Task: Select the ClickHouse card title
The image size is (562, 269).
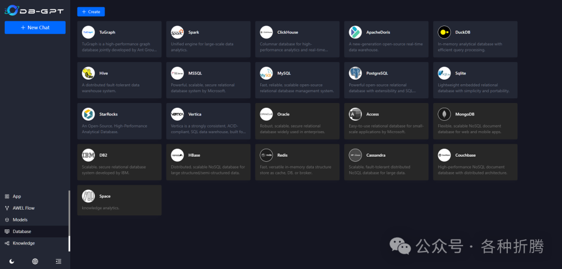Action: [x=287, y=32]
